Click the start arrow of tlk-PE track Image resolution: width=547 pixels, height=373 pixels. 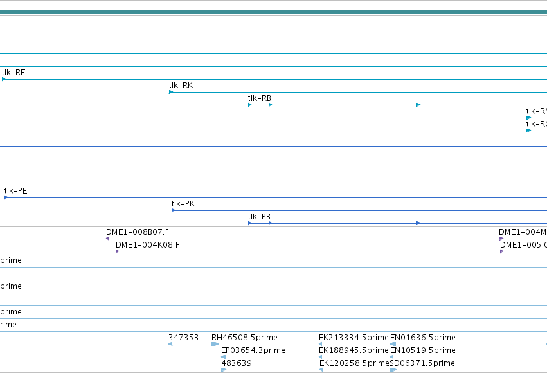pyautogui.click(x=6, y=197)
